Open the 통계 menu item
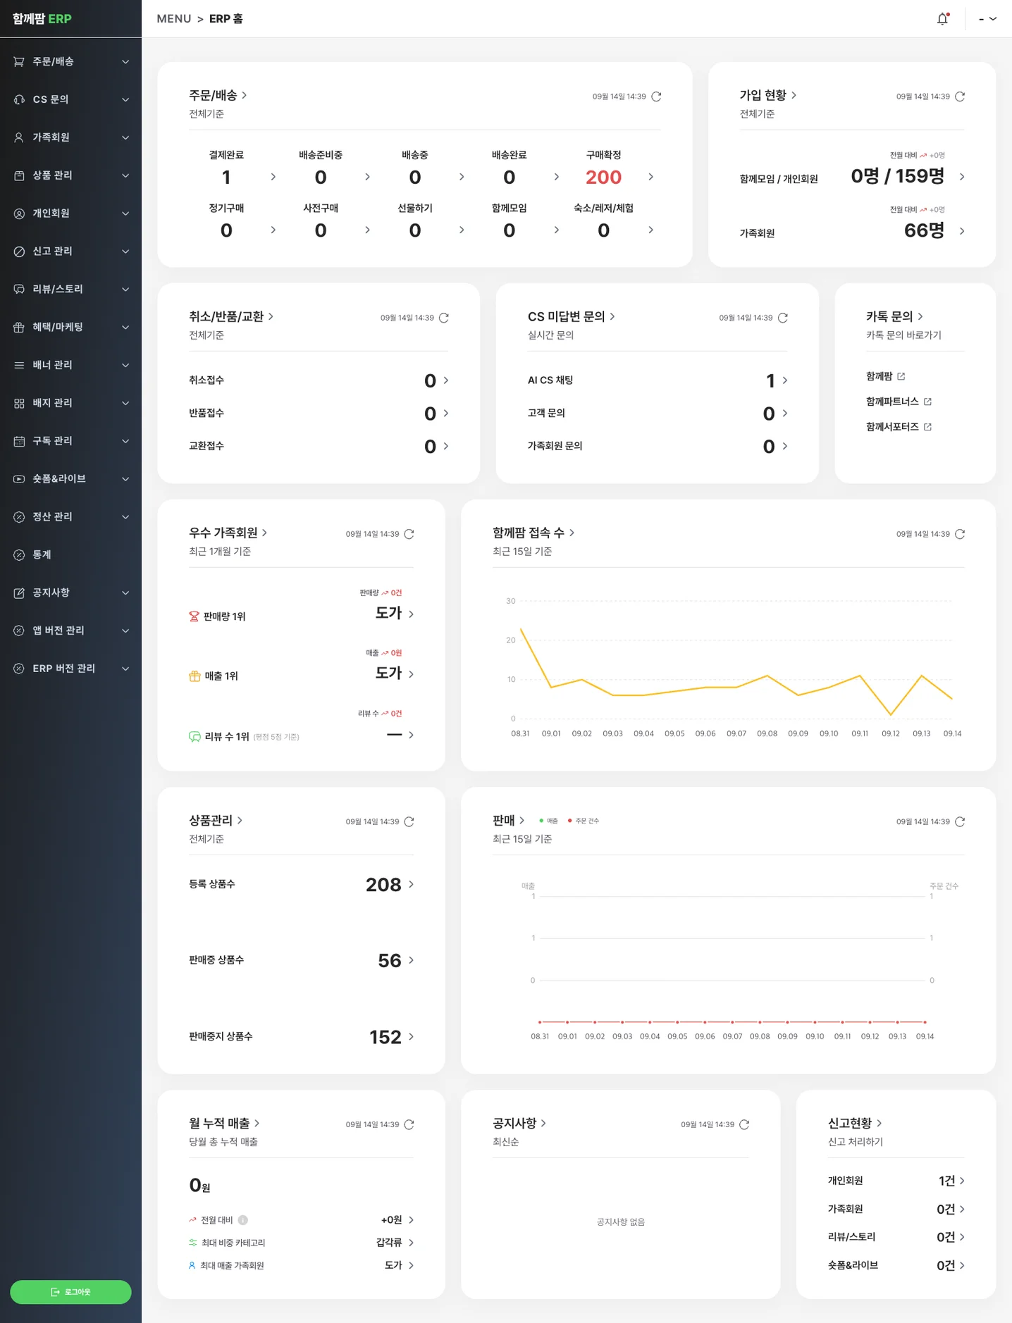Viewport: 1012px width, 1323px height. 70,555
